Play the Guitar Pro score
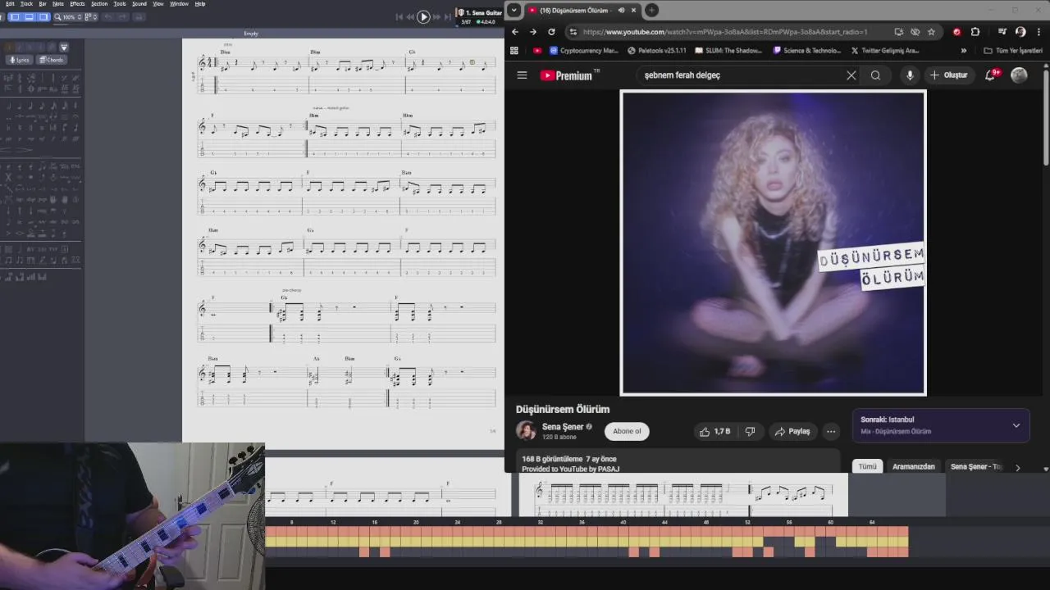Screen dimensions: 1050x590 click(x=423, y=16)
